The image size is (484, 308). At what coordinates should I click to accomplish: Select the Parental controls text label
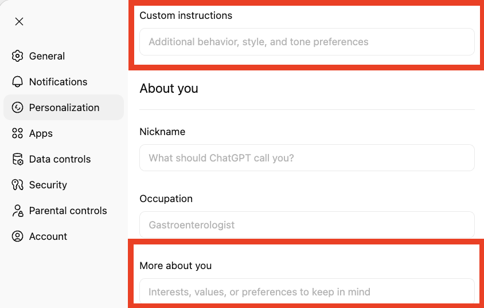(68, 211)
